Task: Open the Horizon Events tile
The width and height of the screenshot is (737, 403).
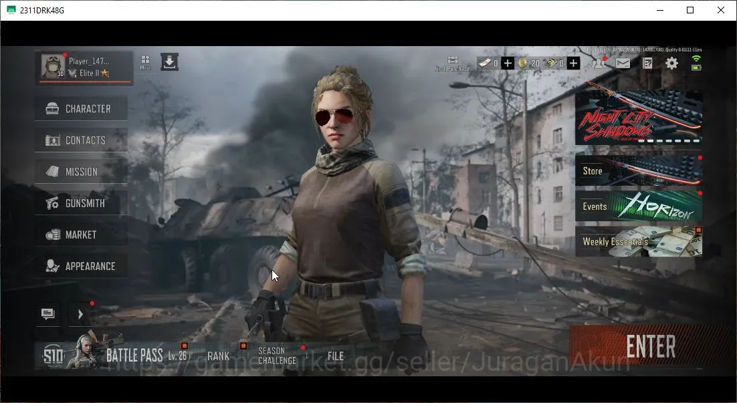Action: [639, 206]
